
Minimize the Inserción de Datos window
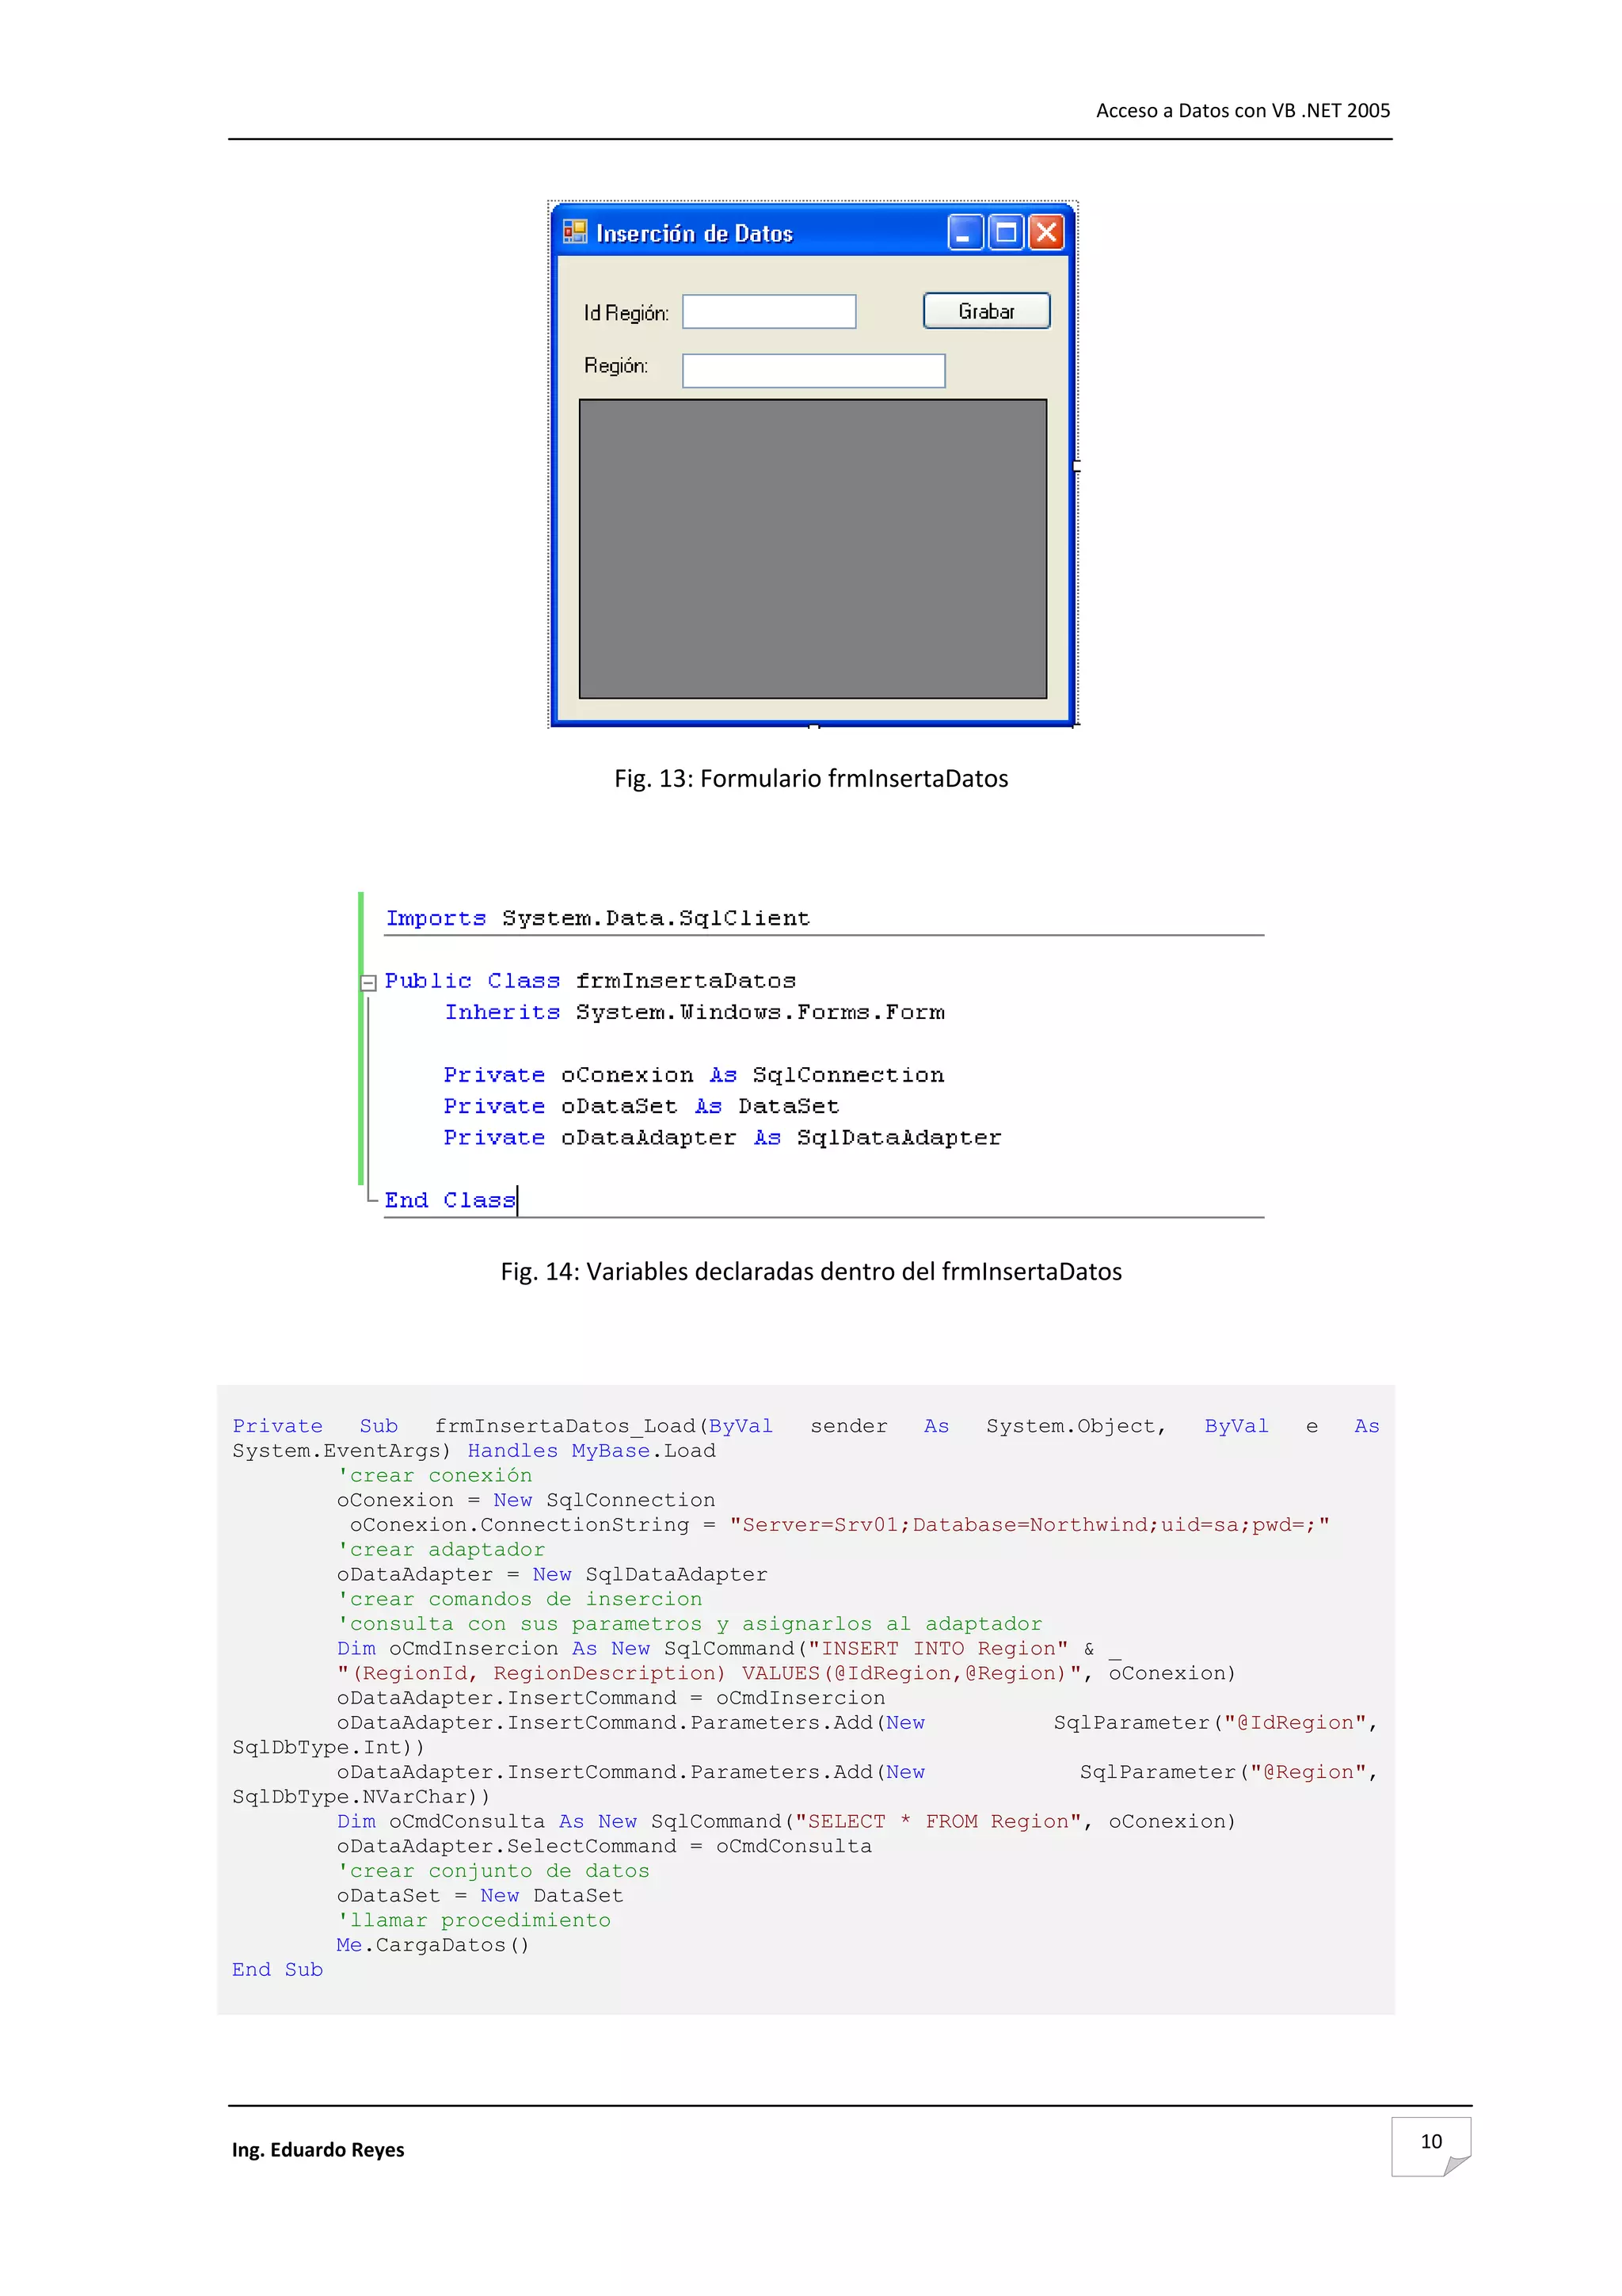point(965,232)
